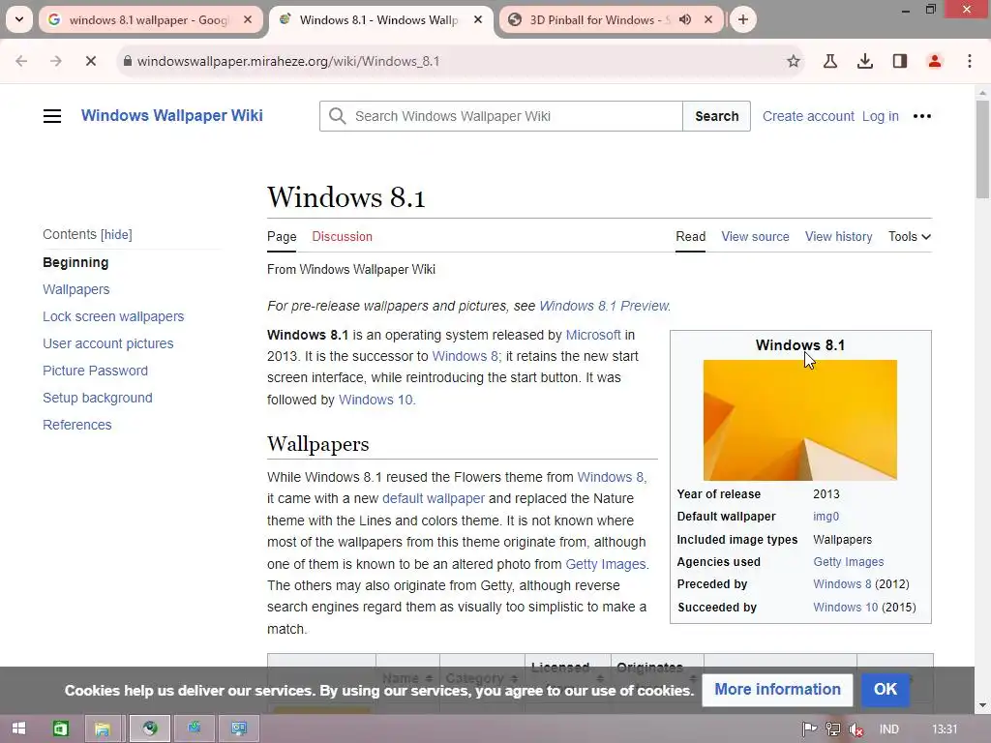Open the browser downloads icon
The width and height of the screenshot is (991, 743).
pyautogui.click(x=865, y=61)
